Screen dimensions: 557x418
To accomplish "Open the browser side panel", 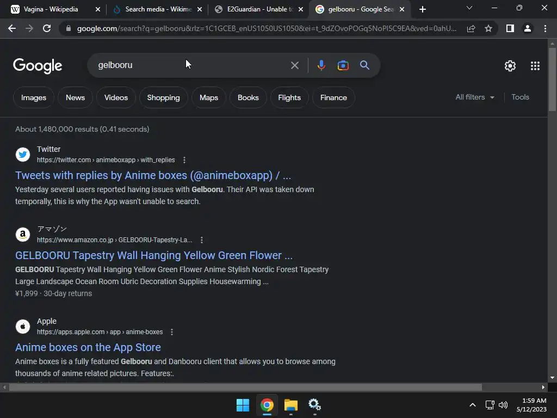I will pos(510,28).
